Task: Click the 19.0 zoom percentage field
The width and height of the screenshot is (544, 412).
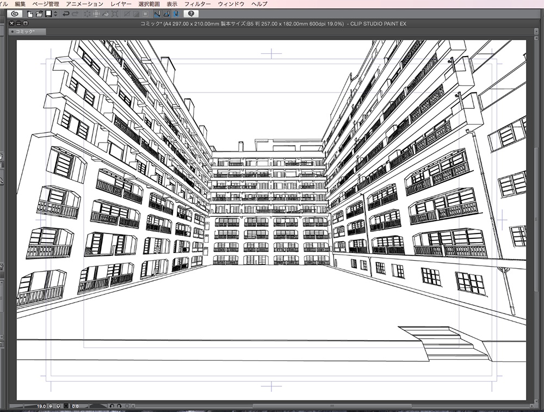Action: click(42, 406)
